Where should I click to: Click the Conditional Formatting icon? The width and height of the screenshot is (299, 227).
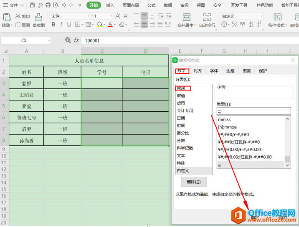pyautogui.click(x=277, y=17)
